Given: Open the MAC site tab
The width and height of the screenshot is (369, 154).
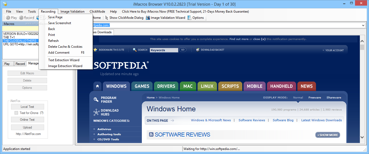Looking at the screenshot, I should [188, 86].
